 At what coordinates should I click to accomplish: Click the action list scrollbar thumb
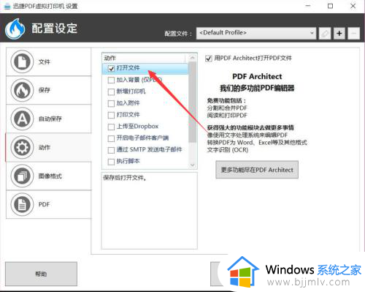193,102
